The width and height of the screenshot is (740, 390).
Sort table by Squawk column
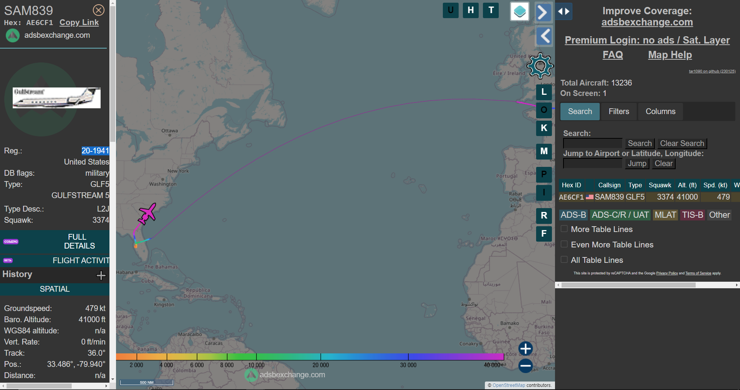(x=659, y=185)
